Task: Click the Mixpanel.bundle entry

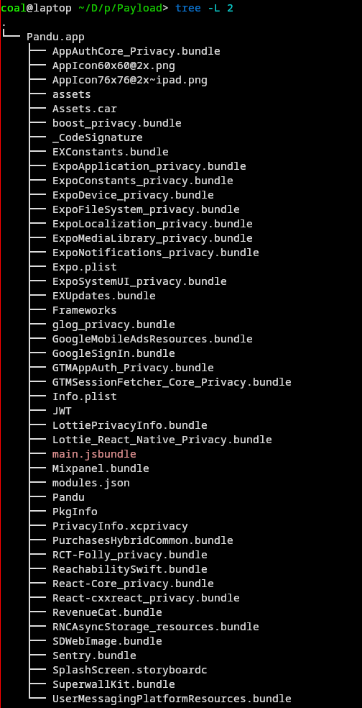Action: click(x=101, y=468)
